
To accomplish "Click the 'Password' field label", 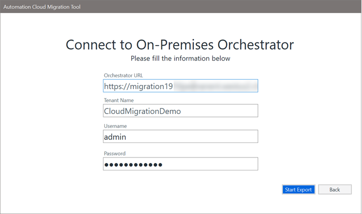I will 115,153.
